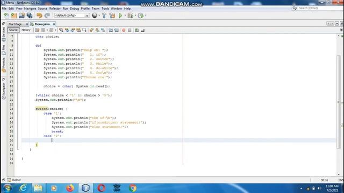Click the Undo arrow icon
344x193 pixels.
click(39, 16)
